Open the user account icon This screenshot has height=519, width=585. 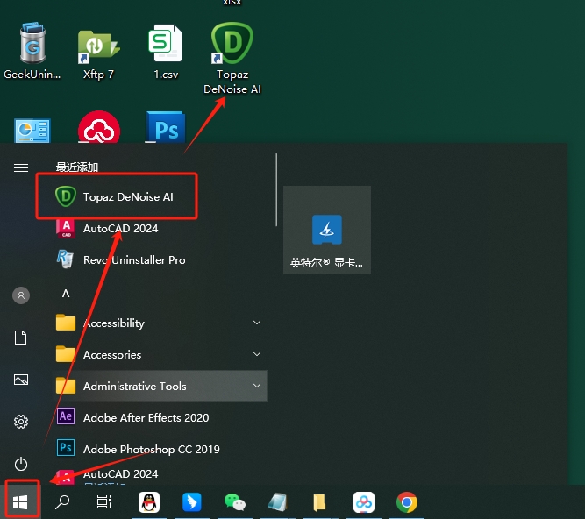tap(21, 295)
